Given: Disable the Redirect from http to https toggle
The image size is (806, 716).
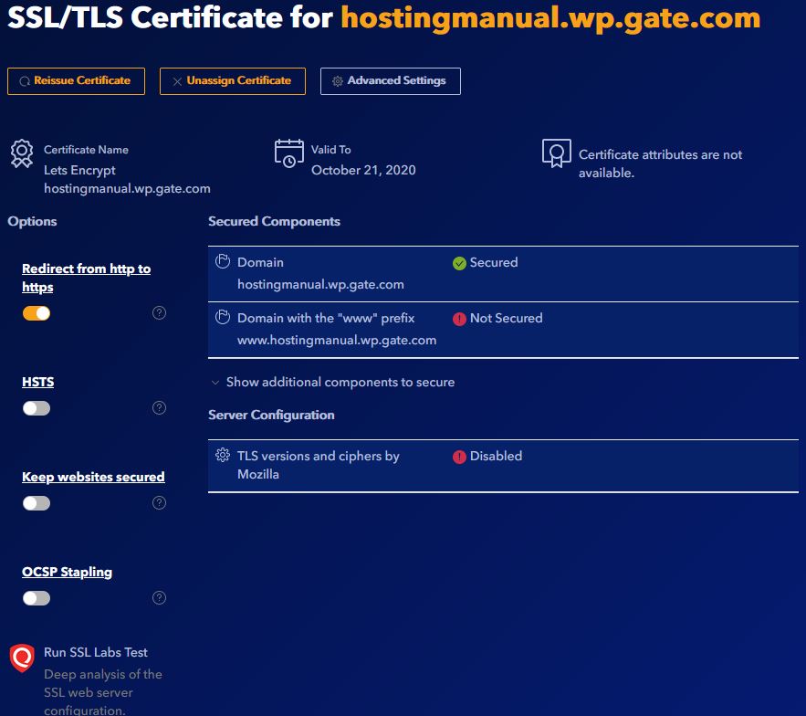Looking at the screenshot, I should click(x=36, y=312).
